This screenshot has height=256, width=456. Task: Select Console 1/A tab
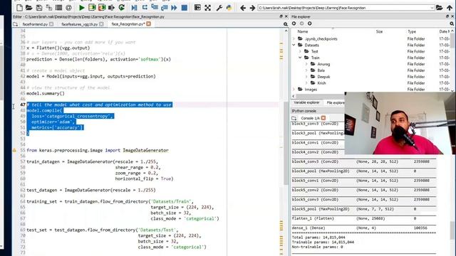point(310,118)
